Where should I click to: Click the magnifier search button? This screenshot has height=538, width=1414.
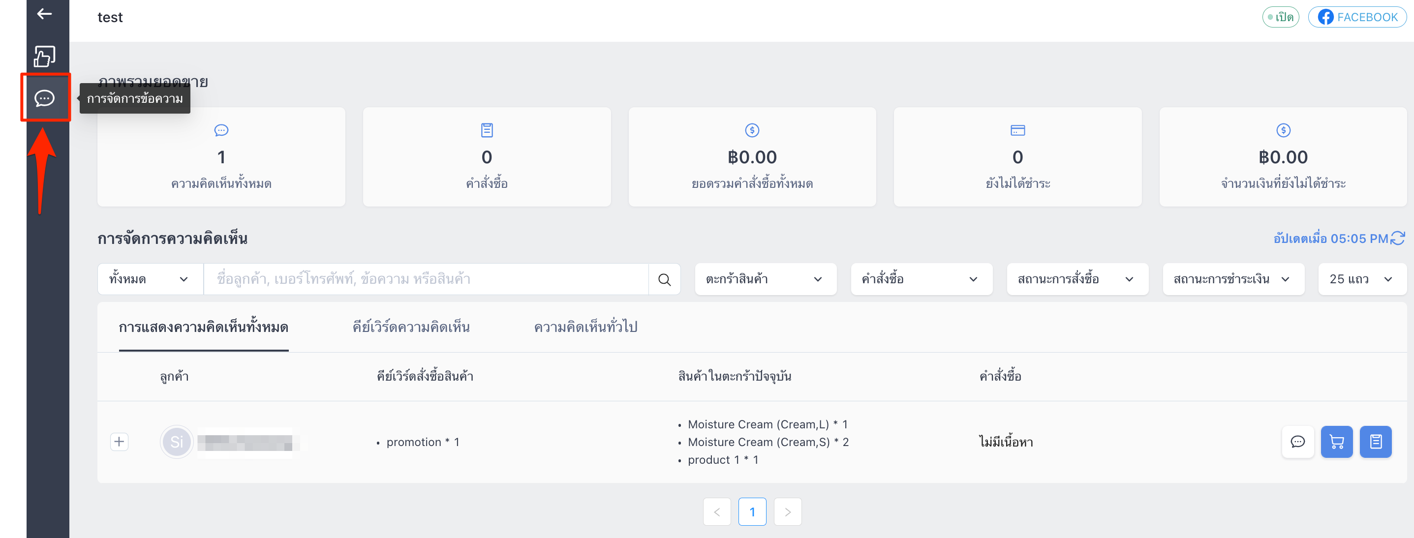tap(664, 279)
